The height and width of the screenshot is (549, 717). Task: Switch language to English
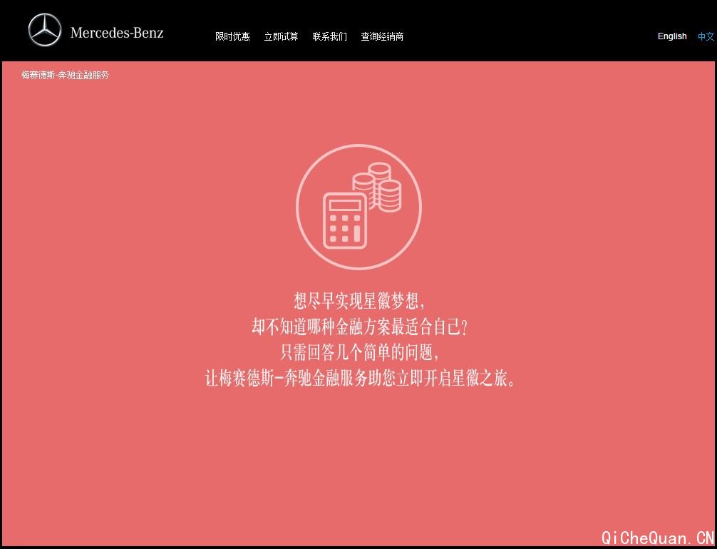point(672,36)
